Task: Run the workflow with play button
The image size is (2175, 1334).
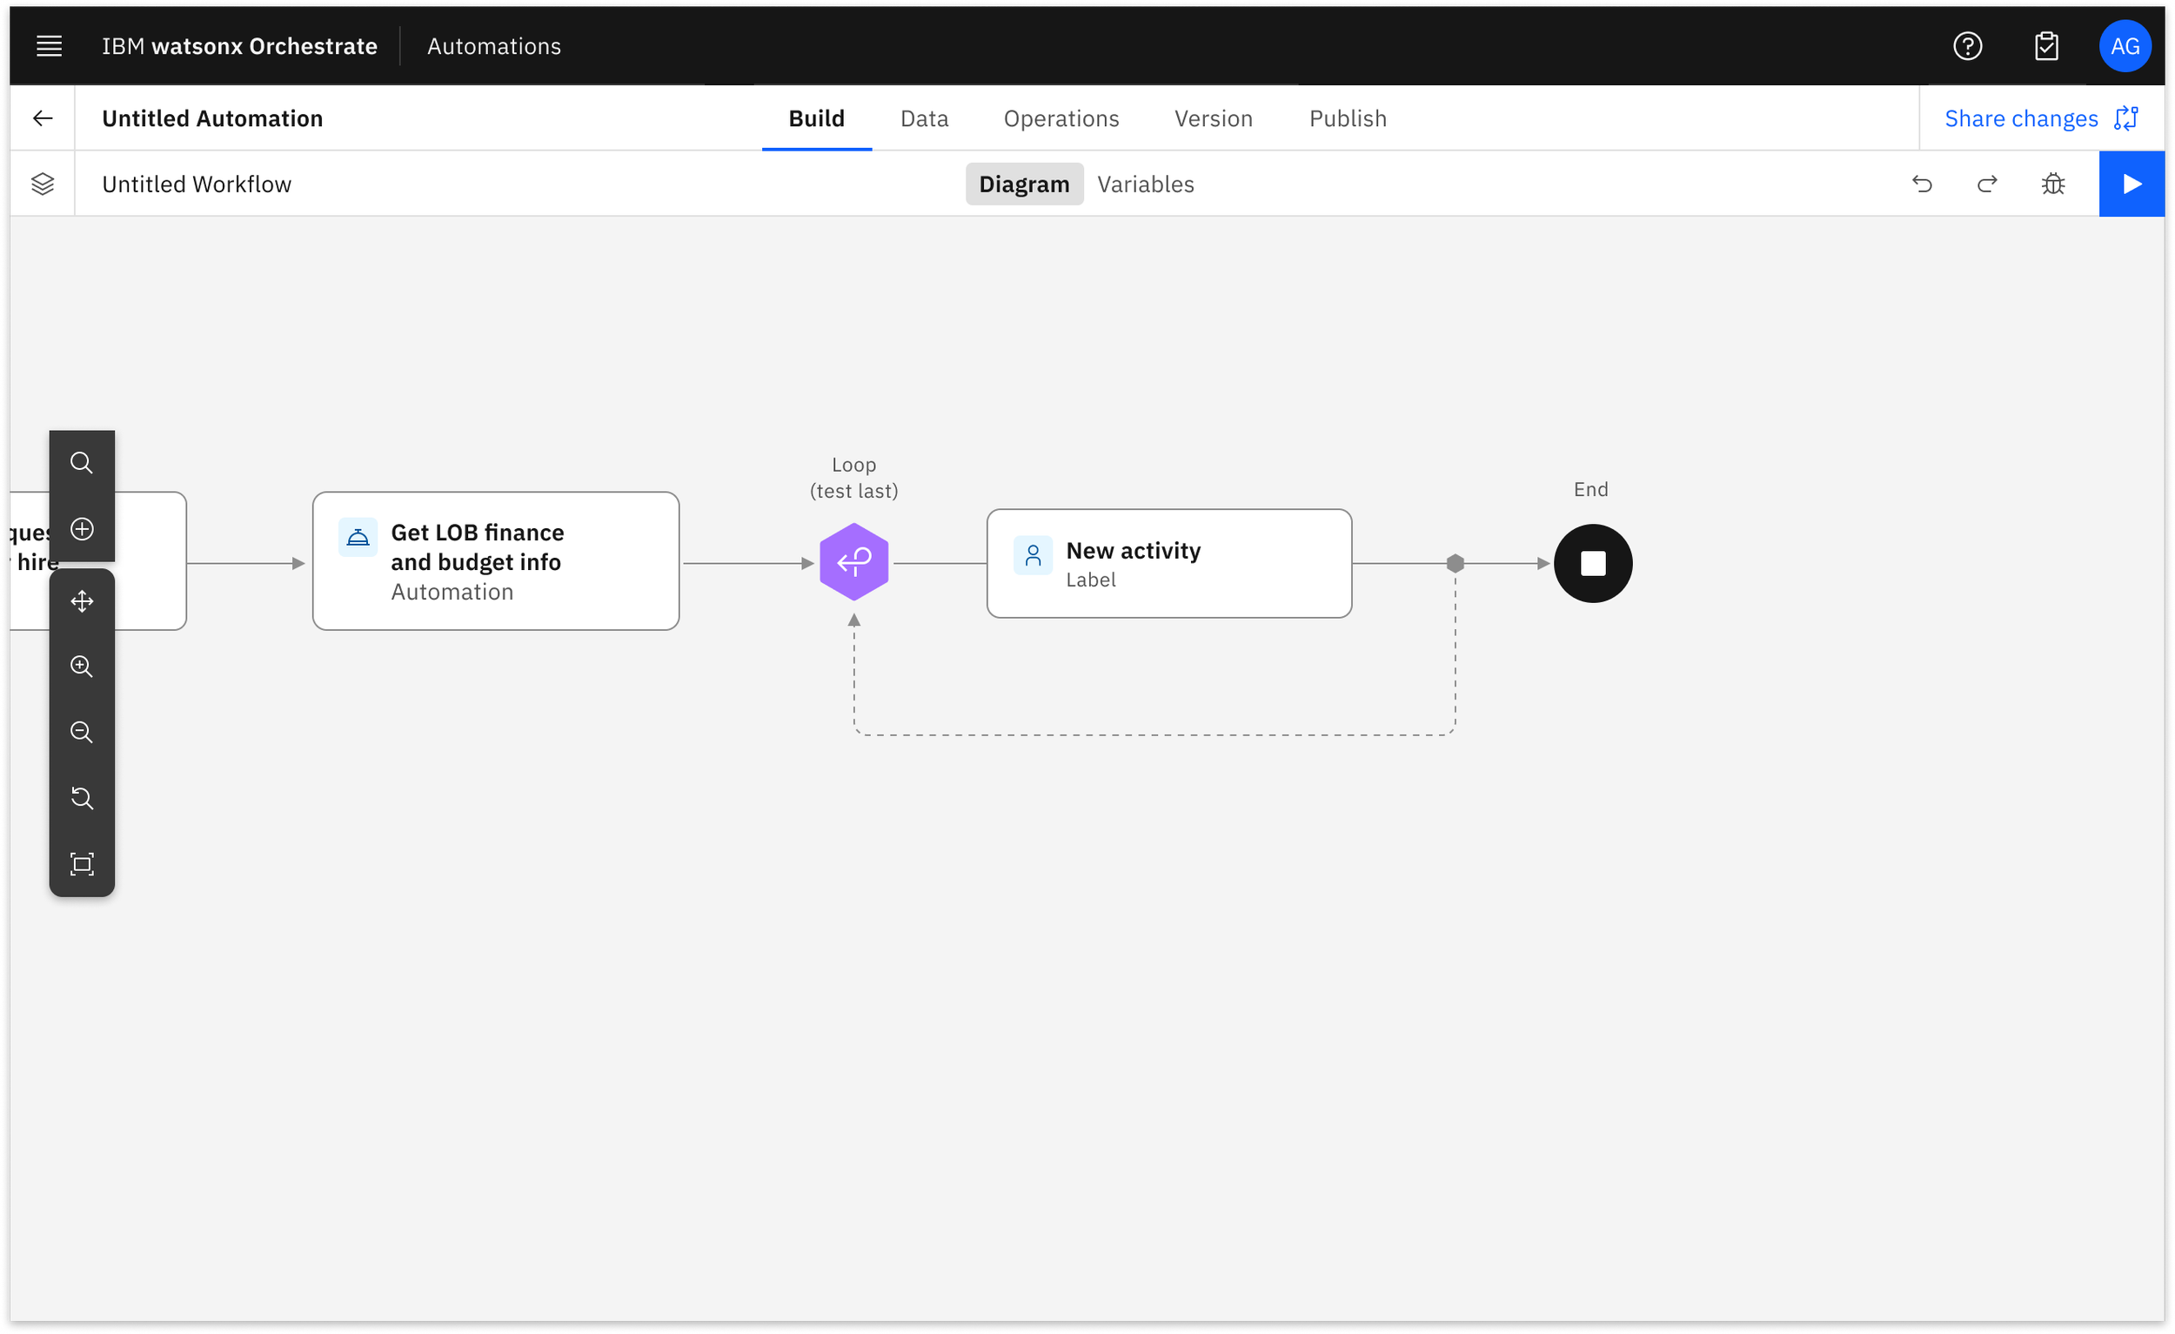Action: pyautogui.click(x=2131, y=184)
